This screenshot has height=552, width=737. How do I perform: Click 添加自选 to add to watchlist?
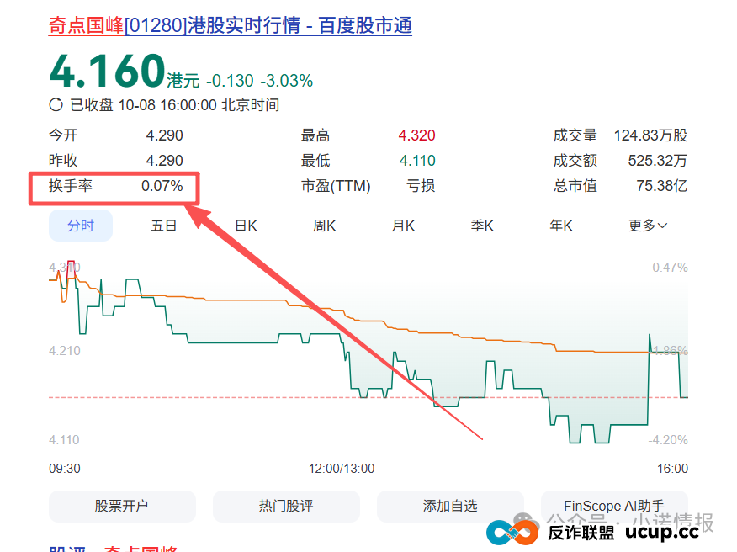coord(450,506)
